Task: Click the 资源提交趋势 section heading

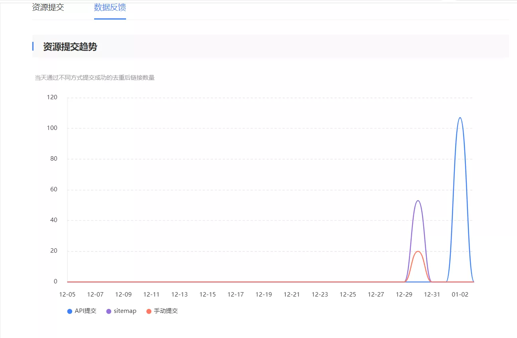Action: pyautogui.click(x=70, y=47)
